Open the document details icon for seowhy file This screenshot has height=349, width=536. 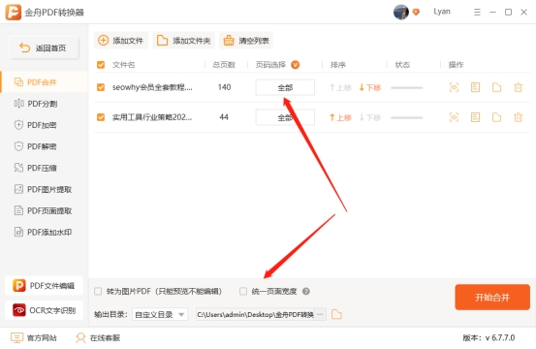[475, 87]
